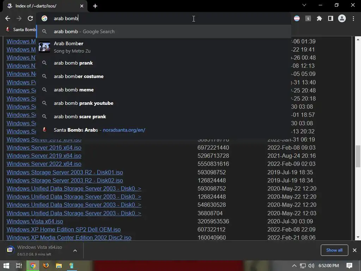Click the Google icon in address bar

tap(44, 18)
